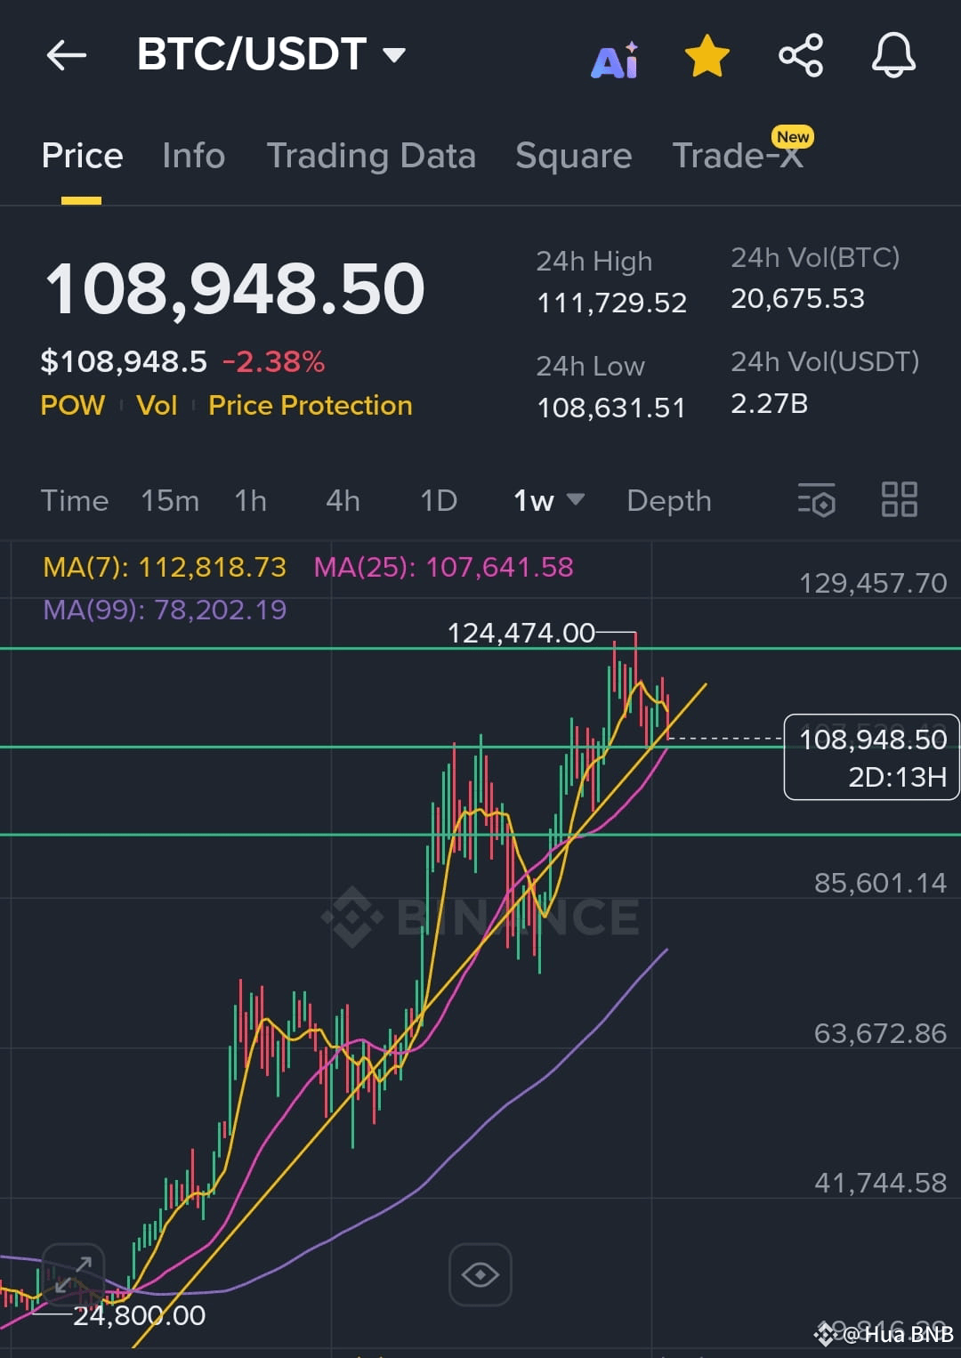This screenshot has width=961, height=1358.
Task: Tap the 24h High value 111,729.52
Action: click(x=611, y=303)
